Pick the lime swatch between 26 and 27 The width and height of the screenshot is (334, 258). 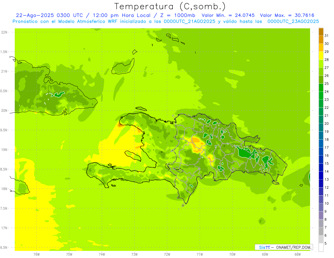(x=321, y=72)
